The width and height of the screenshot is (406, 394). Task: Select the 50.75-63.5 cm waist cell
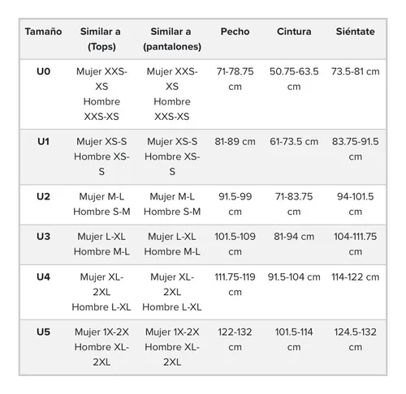coord(294,79)
